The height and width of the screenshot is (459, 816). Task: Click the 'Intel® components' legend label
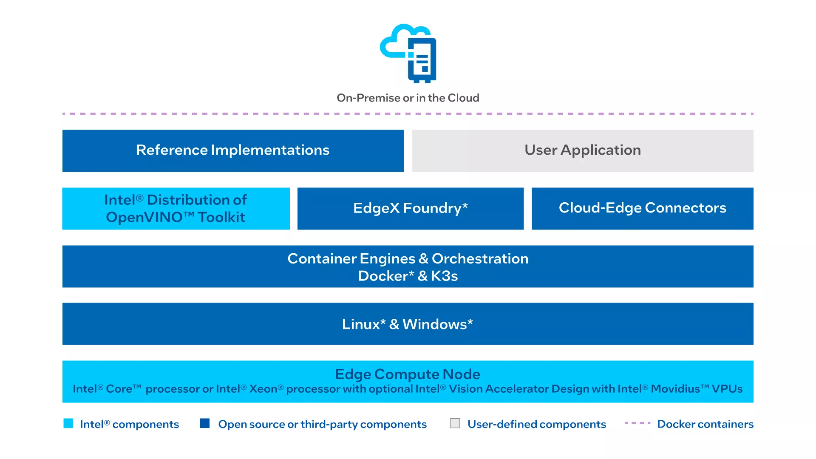pos(130,424)
